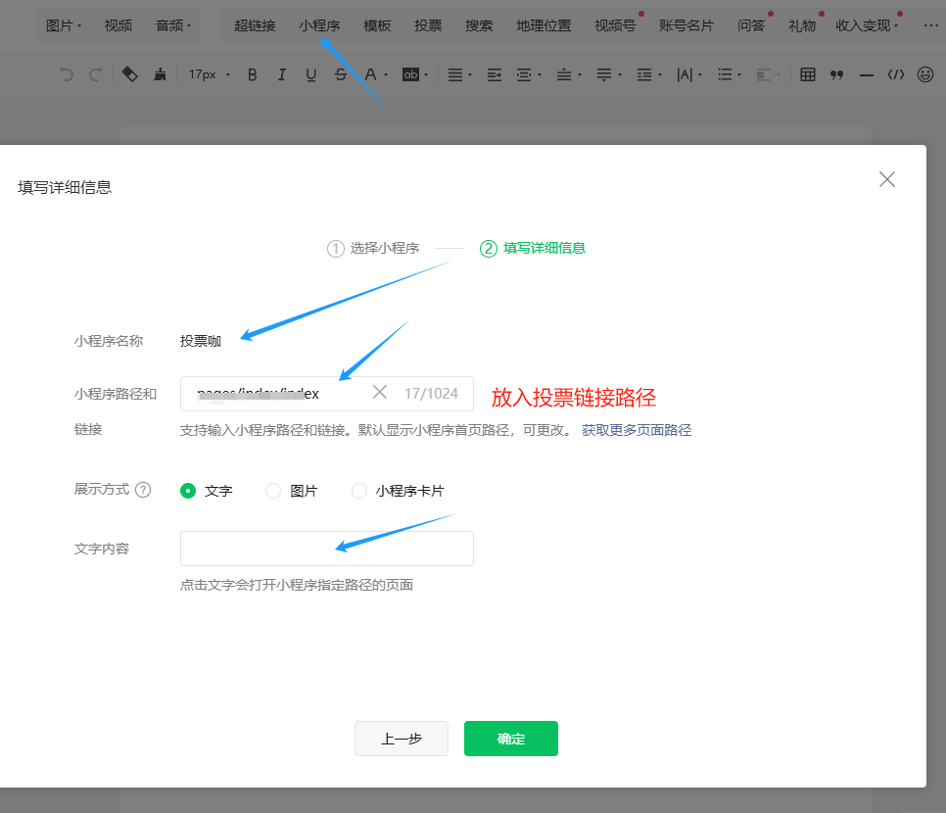The image size is (946, 813).
Task: Click the spacing before paragraph icon
Action: (x=563, y=74)
